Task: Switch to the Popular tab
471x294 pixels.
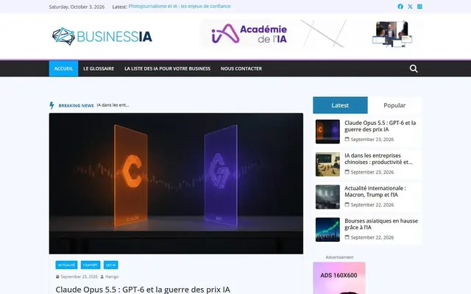Action: click(394, 105)
